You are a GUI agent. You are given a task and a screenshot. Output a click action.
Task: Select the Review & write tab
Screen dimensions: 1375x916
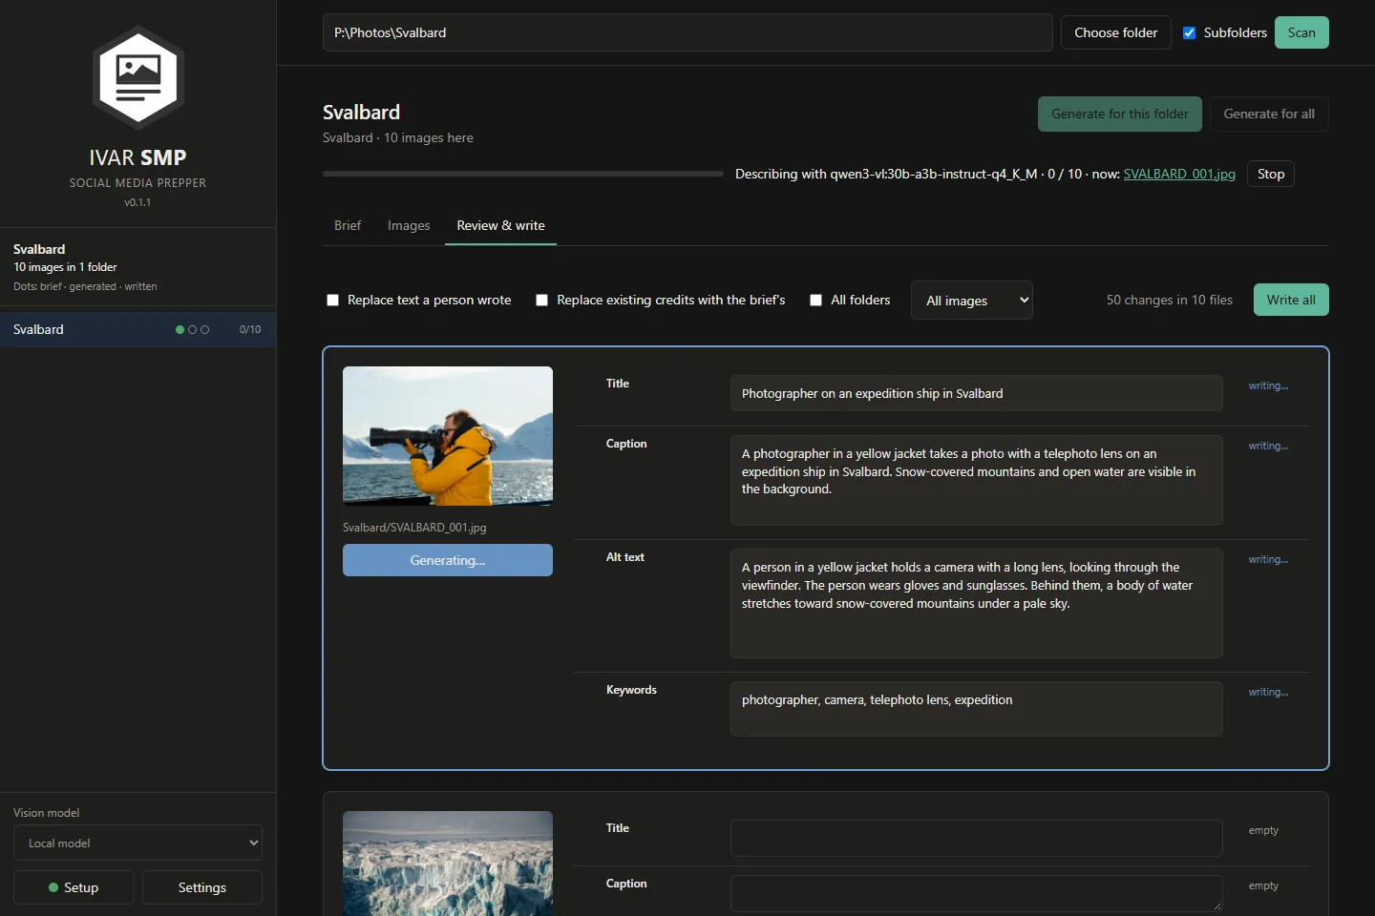tap(500, 226)
